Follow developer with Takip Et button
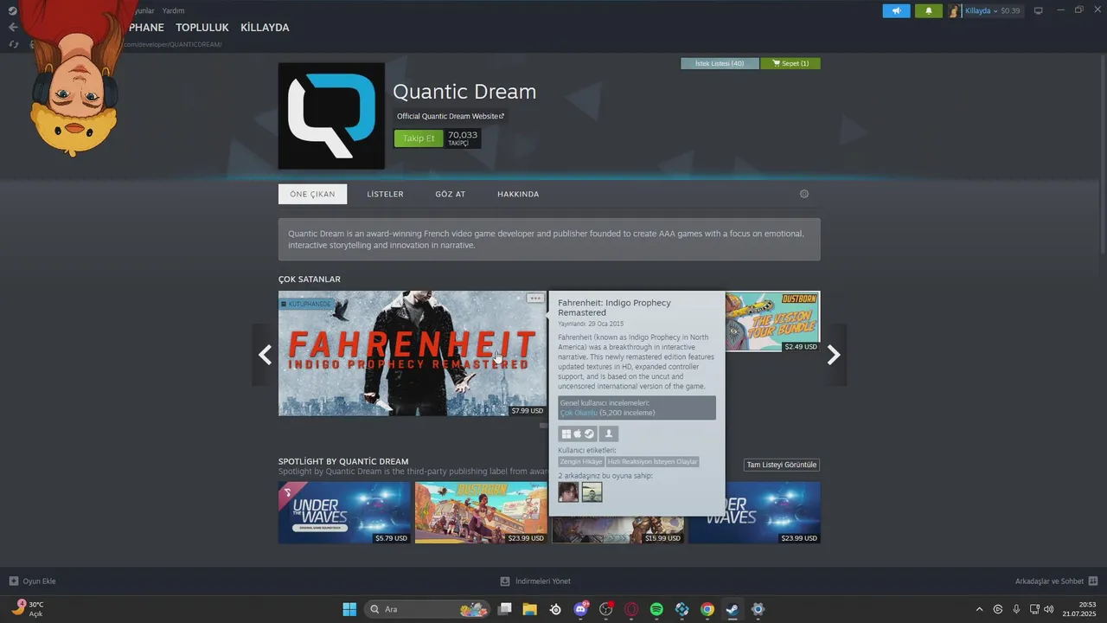The width and height of the screenshot is (1107, 623). tap(419, 138)
